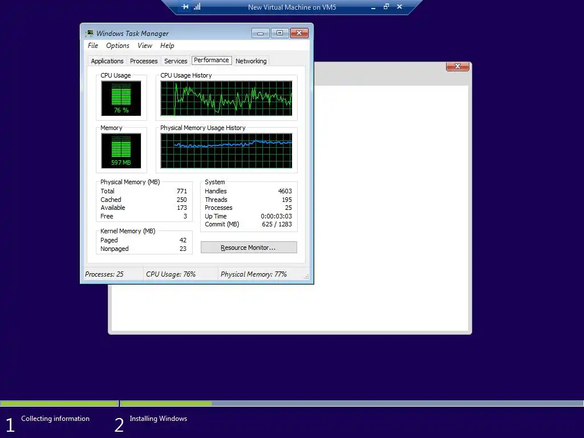Click the Commit value 625 / 1283
The image size is (584, 438).
[277, 224]
